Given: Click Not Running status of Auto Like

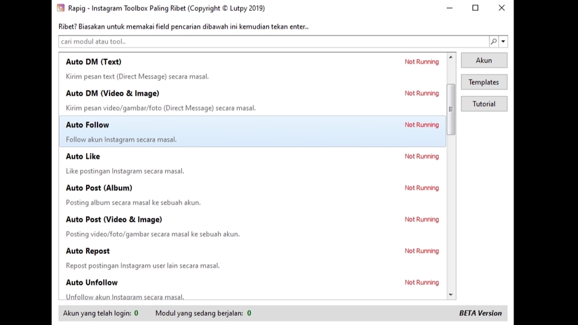Looking at the screenshot, I should [421, 156].
